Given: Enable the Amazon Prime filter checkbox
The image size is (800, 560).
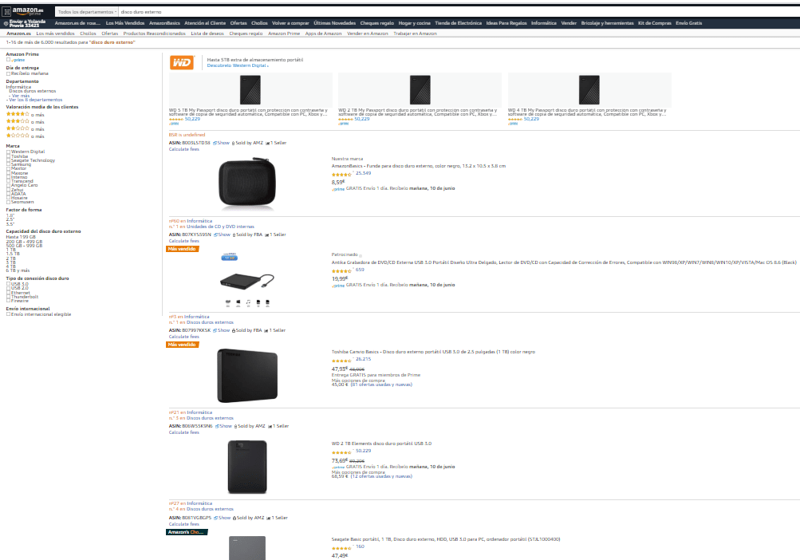Looking at the screenshot, I should click(x=8, y=59).
